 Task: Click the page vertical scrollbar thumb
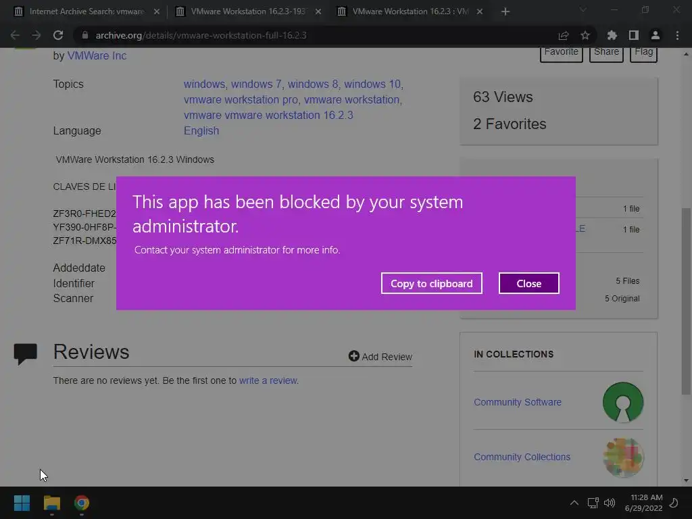(686, 301)
